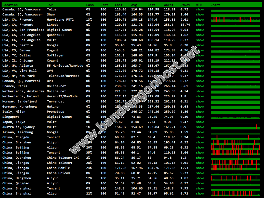
Task: Click show in the France, Paris row
Action: 200,86
